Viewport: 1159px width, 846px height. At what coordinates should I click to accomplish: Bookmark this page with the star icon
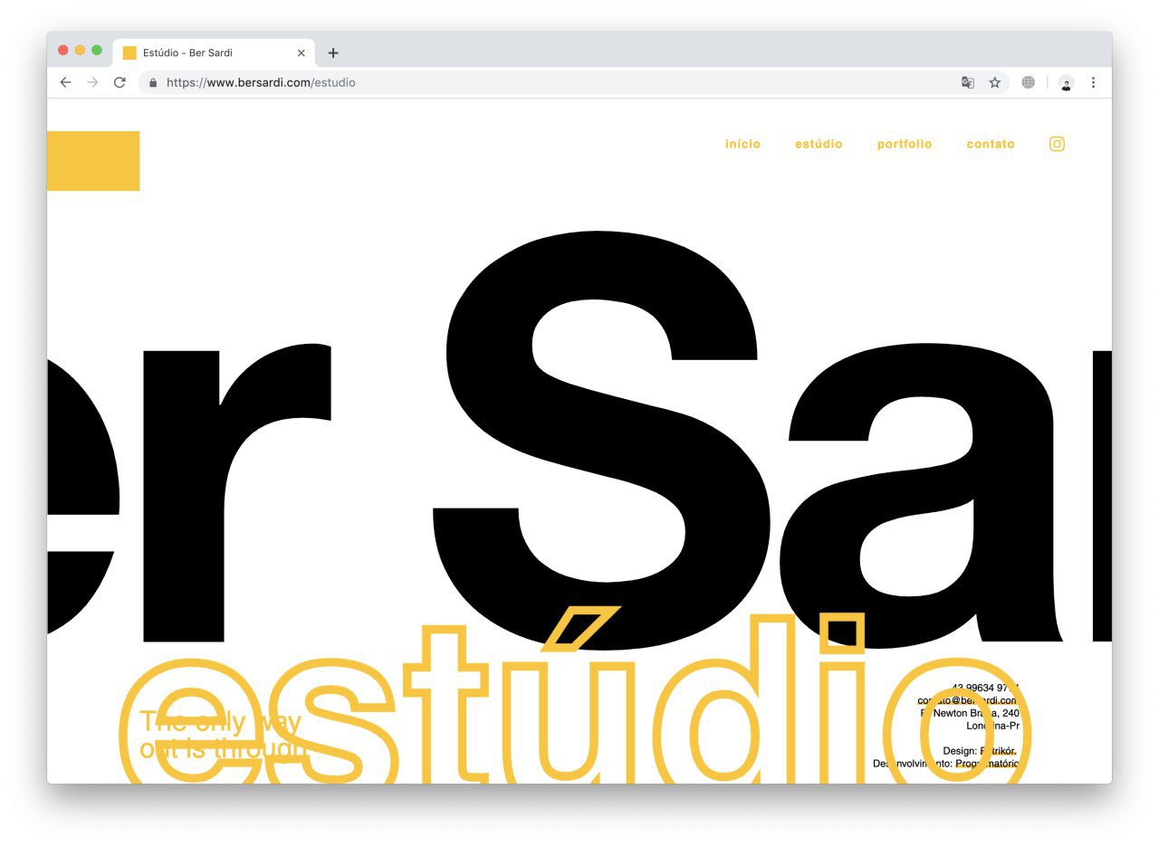995,82
